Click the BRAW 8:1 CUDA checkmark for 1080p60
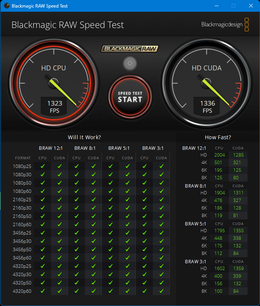Viewport: 260px width, 306px height. coord(94,191)
